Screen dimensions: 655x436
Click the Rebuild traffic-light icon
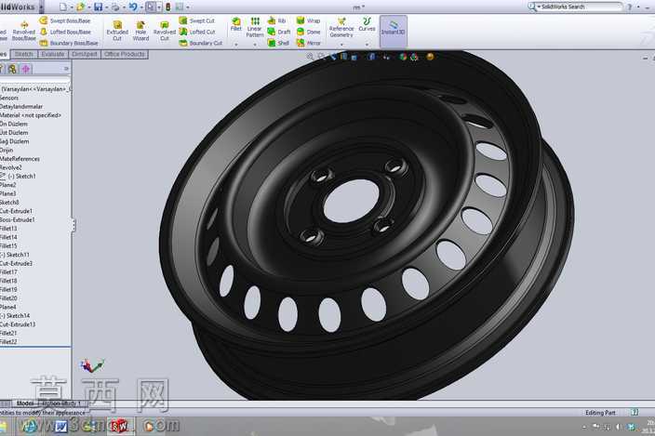coord(167,7)
